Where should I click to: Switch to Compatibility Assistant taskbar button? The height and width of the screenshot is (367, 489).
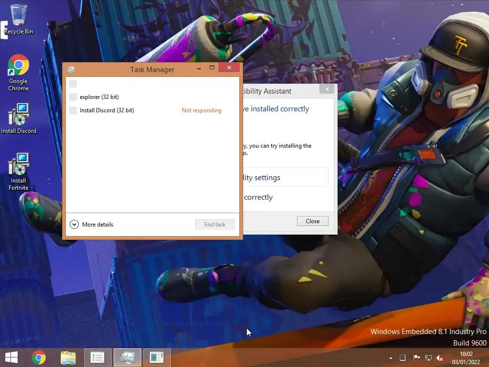[157, 357]
